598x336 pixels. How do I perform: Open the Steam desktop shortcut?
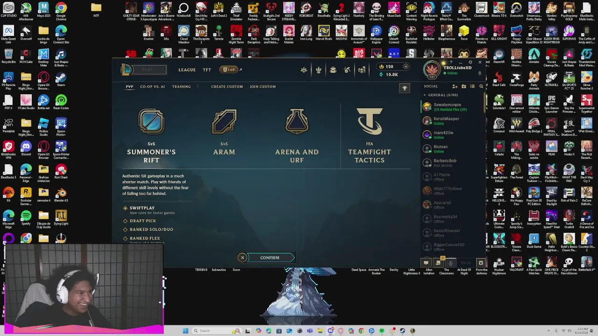coord(61,78)
